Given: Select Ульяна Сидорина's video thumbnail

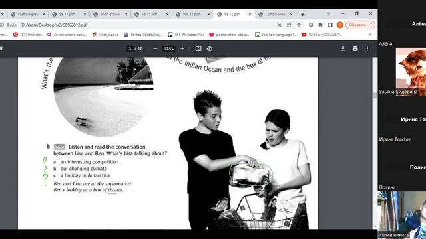Looking at the screenshot, I should [411, 71].
